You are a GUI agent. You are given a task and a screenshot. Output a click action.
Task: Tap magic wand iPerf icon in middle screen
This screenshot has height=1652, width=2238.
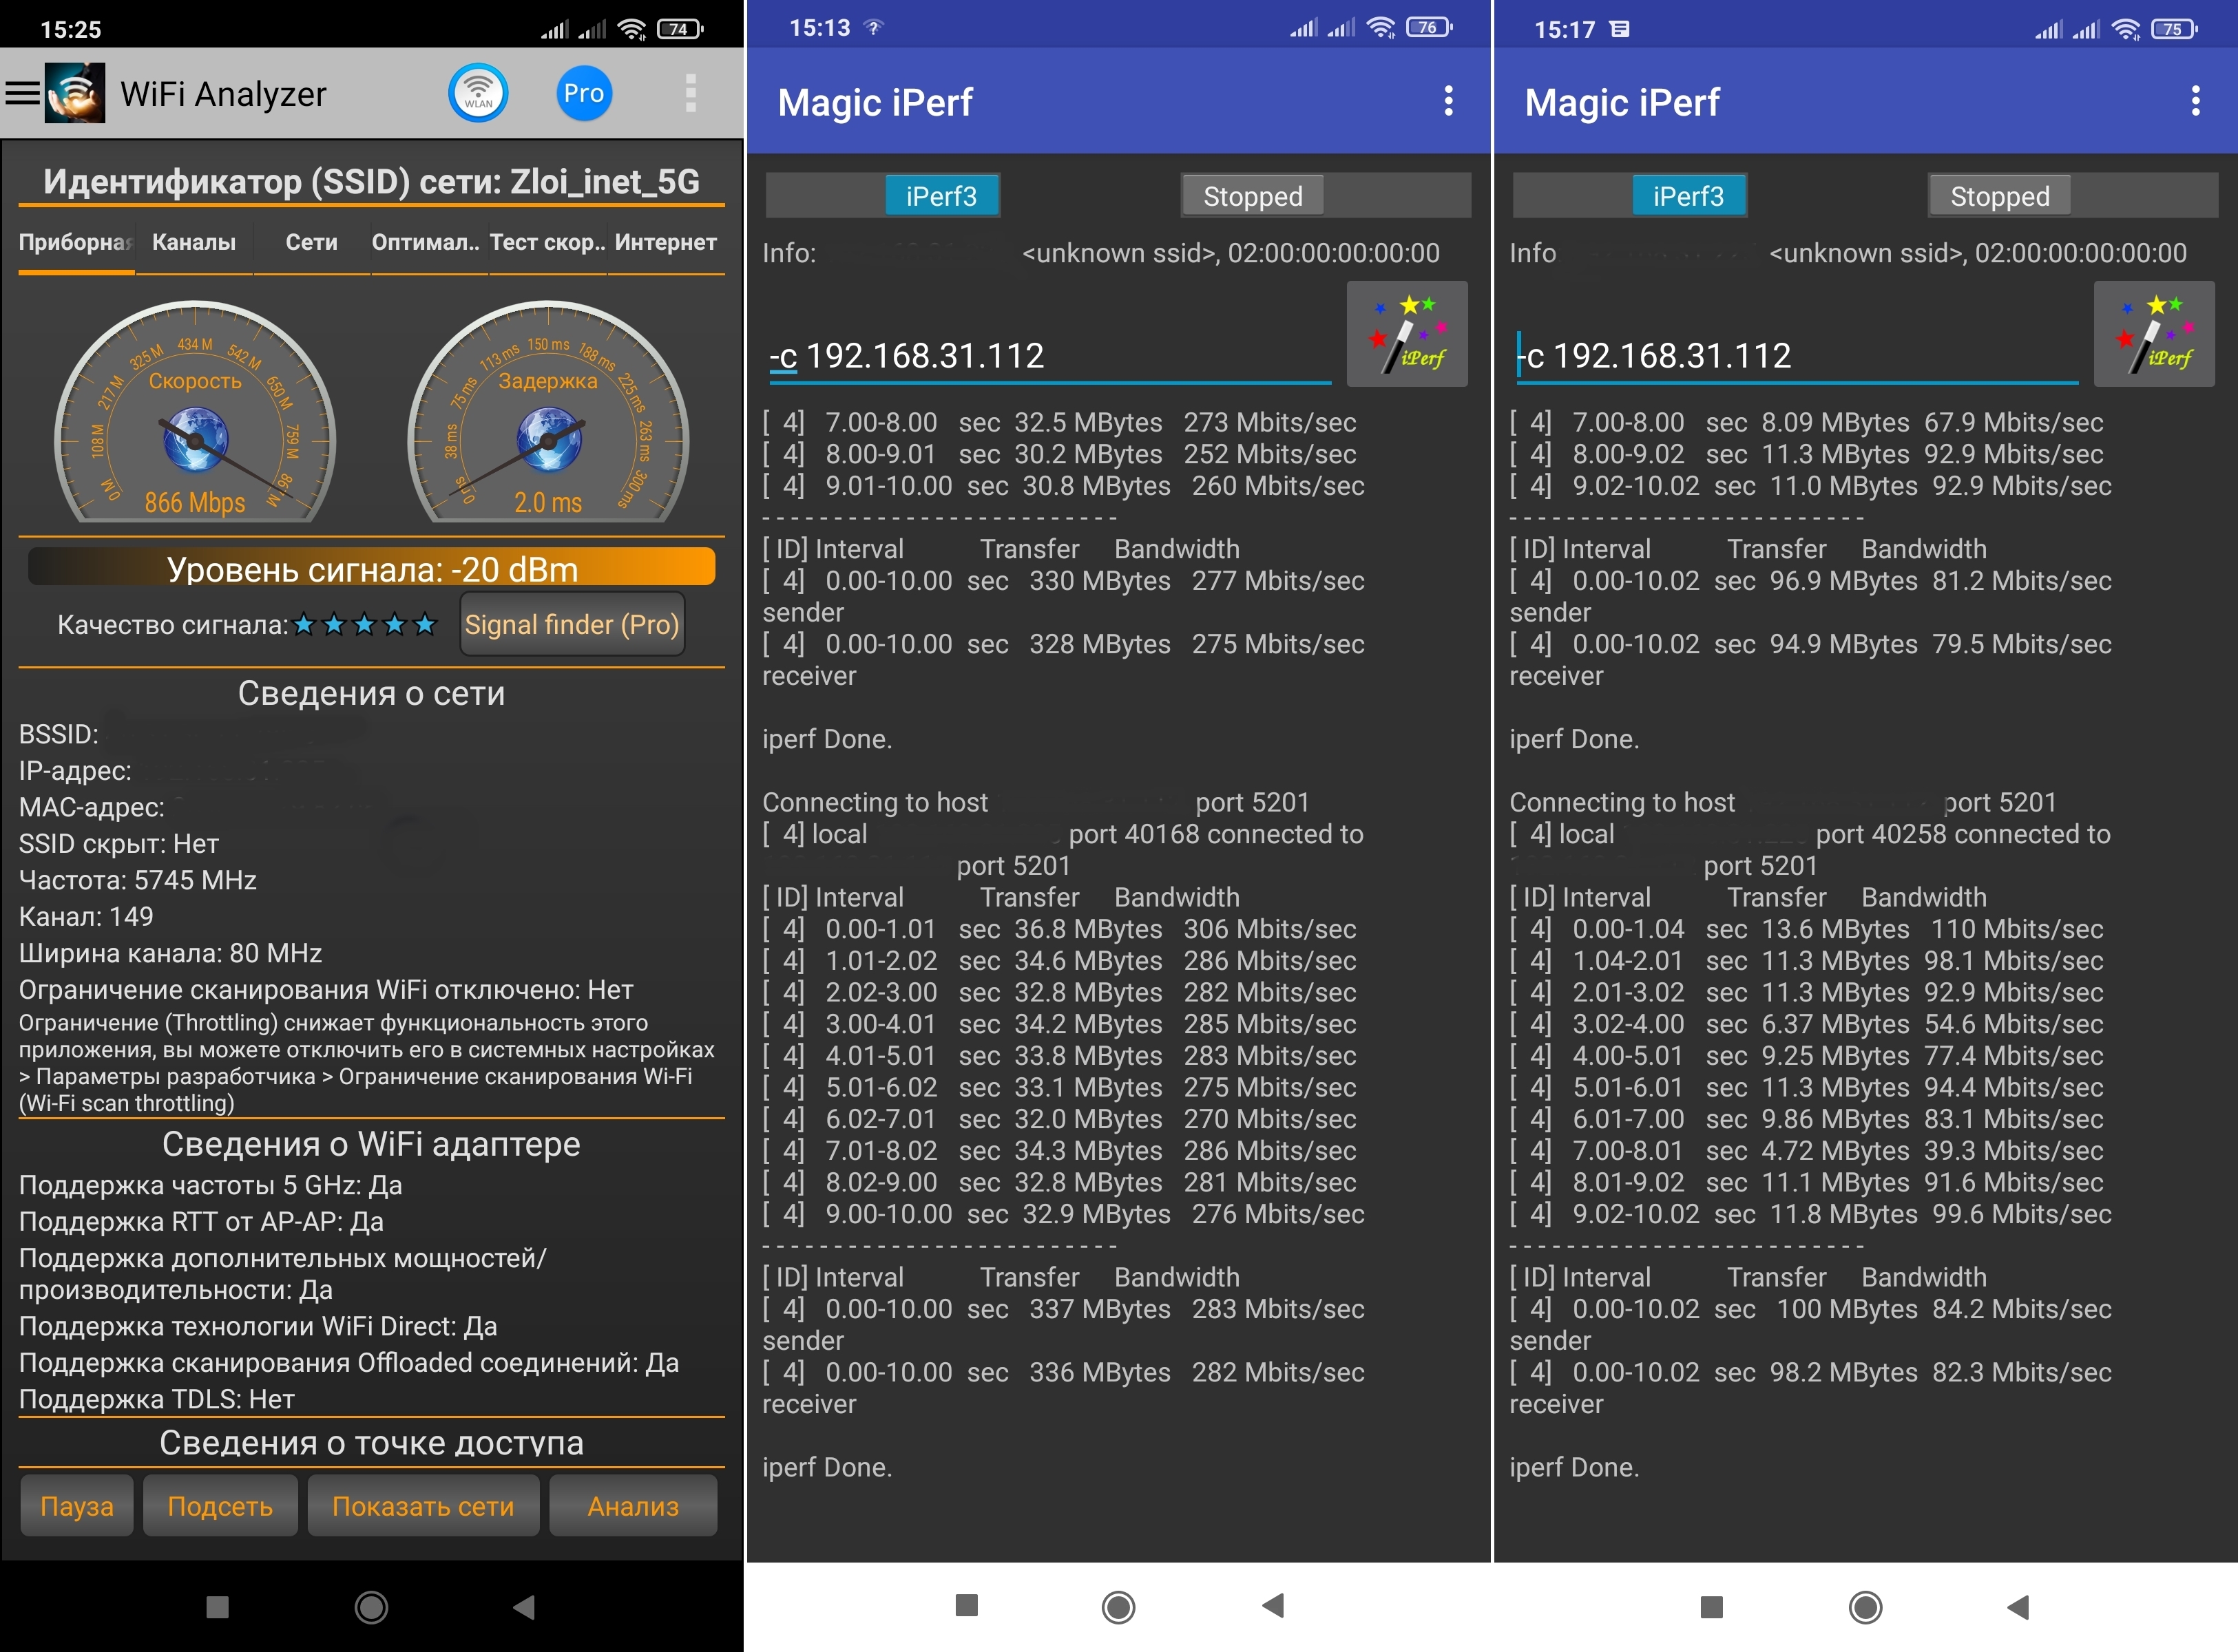[x=1407, y=334]
